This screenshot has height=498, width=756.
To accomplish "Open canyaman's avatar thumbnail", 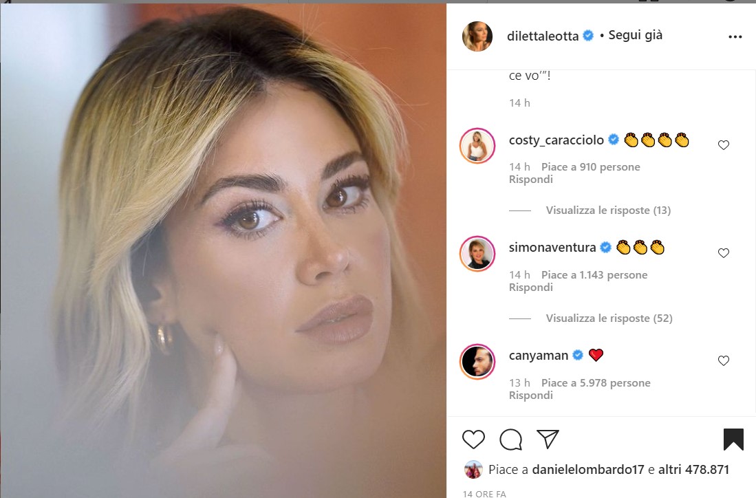I will point(477,362).
